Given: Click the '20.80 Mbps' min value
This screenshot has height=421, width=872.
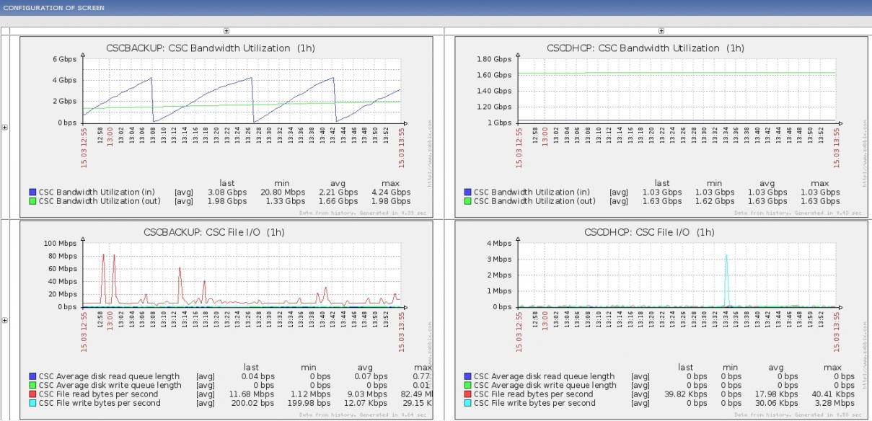Looking at the screenshot, I should click(x=281, y=192).
